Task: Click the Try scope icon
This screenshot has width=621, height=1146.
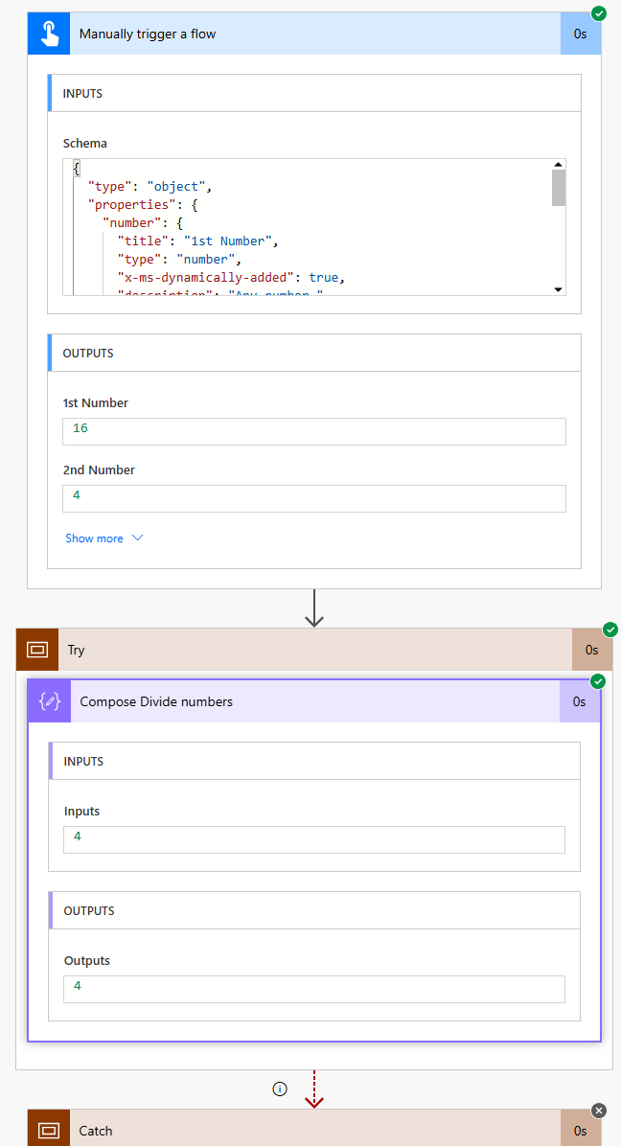Action: click(37, 650)
